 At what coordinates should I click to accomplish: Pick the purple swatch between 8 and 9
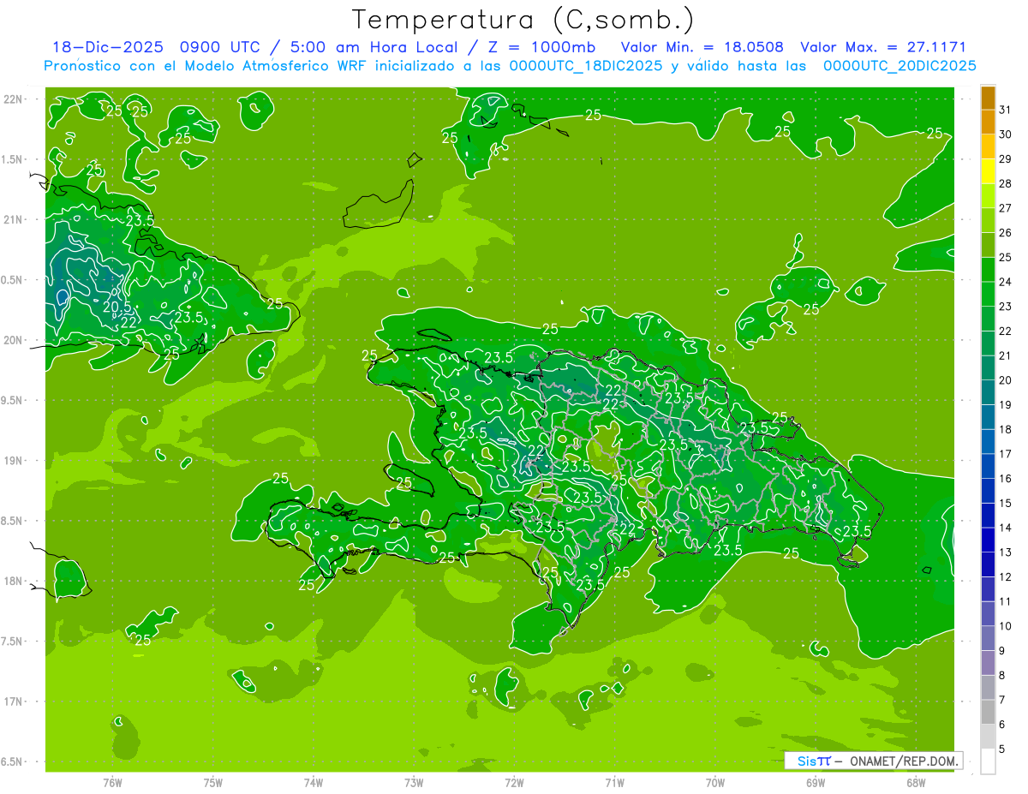tap(988, 663)
